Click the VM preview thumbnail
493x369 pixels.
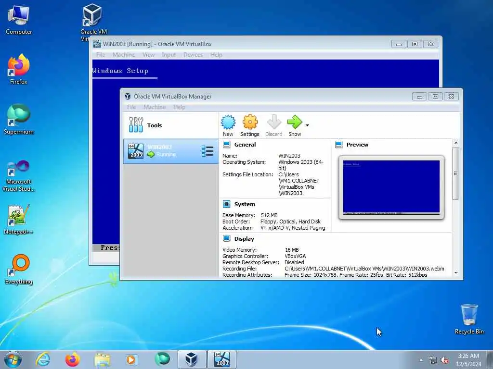click(x=391, y=187)
